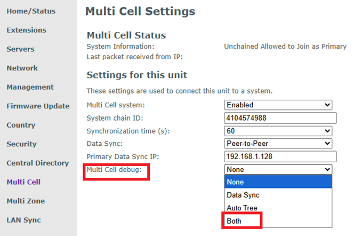Select Auto Tree debug option
This screenshot has width=354, height=236.
tap(242, 208)
